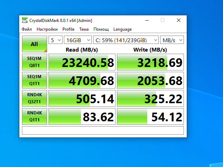
Task: Open the Тема menu
Action: click(x=84, y=29)
